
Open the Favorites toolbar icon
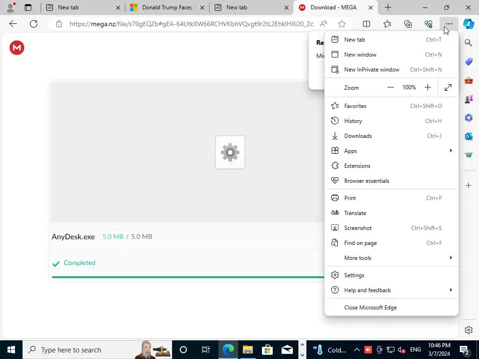point(387,24)
